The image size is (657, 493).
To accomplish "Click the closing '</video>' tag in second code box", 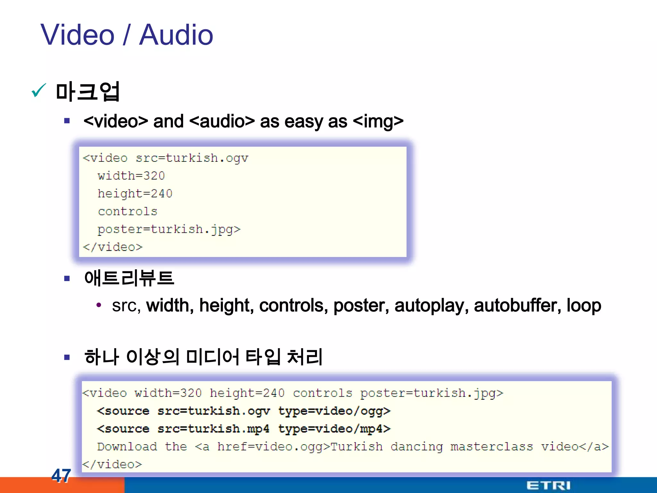I will point(112,464).
